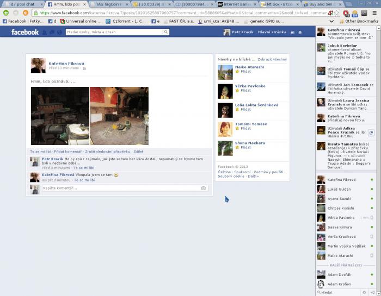Open the left dark interior photo
Image resolution: width=381 pixels, height=296 pixels.
pyautogui.click(x=60, y=116)
